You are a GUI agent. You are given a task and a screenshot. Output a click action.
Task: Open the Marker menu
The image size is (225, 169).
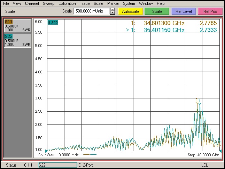point(113,3)
